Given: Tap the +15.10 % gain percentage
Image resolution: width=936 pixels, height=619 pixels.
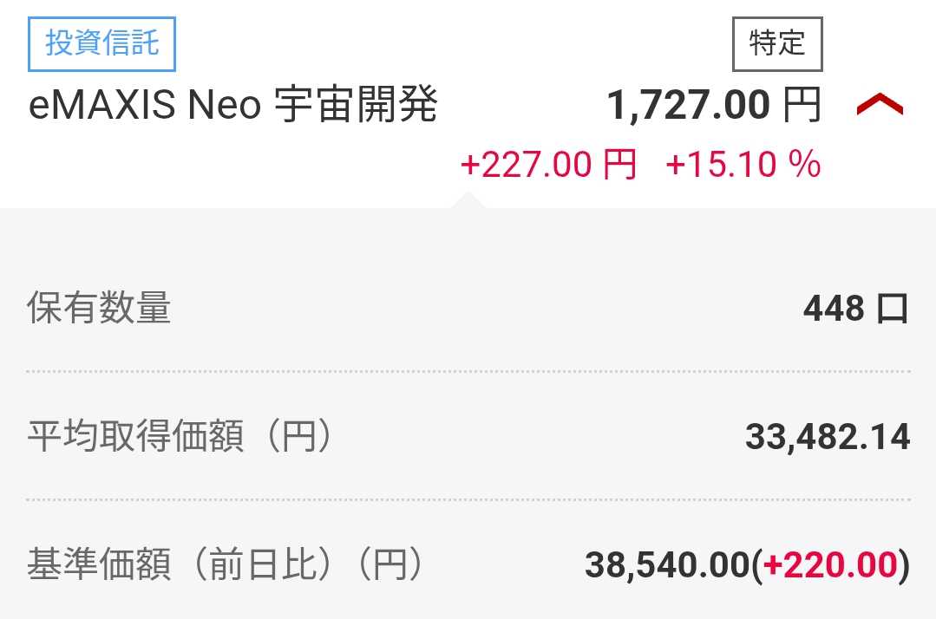Looking at the screenshot, I should pos(743,164).
